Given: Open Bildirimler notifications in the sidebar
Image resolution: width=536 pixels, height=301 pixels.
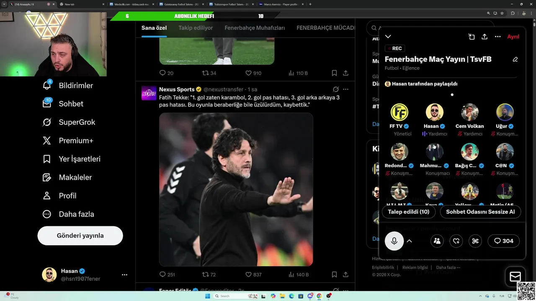Looking at the screenshot, I should pyautogui.click(x=68, y=85).
